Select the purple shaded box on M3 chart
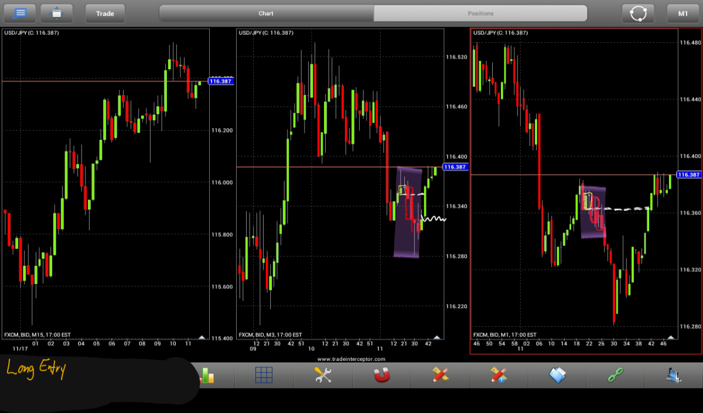The image size is (703, 413). (x=409, y=212)
